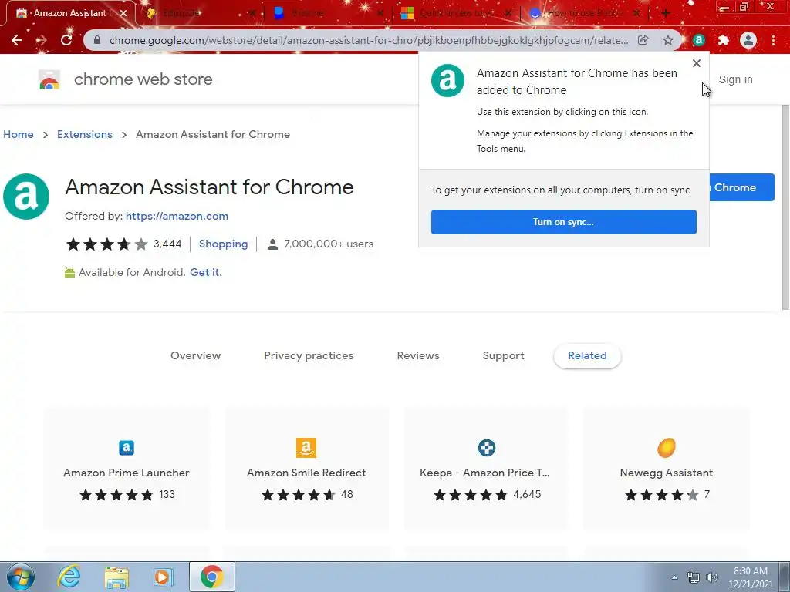This screenshot has height=592, width=790.
Task: Show hidden icons in the system tray
Action: (x=674, y=577)
